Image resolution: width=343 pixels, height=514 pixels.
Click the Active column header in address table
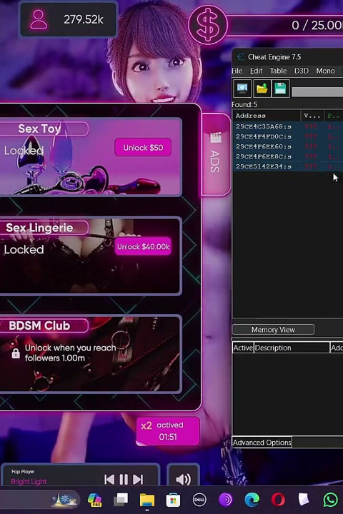click(x=243, y=348)
